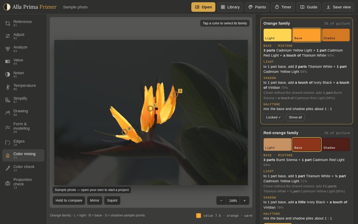Click the Save view button
The height and width of the screenshot is (224, 358).
[x=338, y=7]
